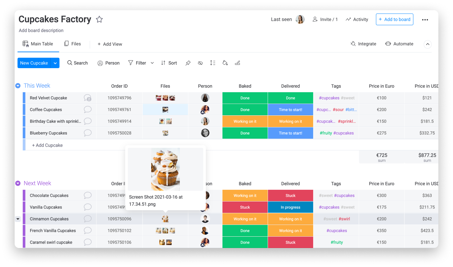Change Chocolate Cupcakes Delivered status Stuck
Viewport: 453px width, 267px height.
pyautogui.click(x=290, y=195)
